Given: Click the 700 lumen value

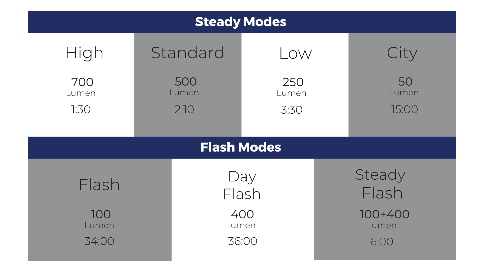Looking at the screenshot, I should tap(82, 82).
